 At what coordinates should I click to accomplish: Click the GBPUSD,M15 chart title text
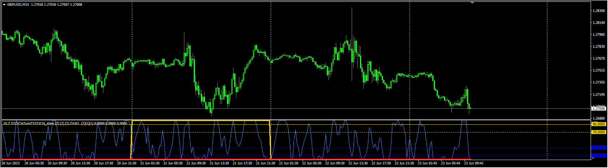18,5
